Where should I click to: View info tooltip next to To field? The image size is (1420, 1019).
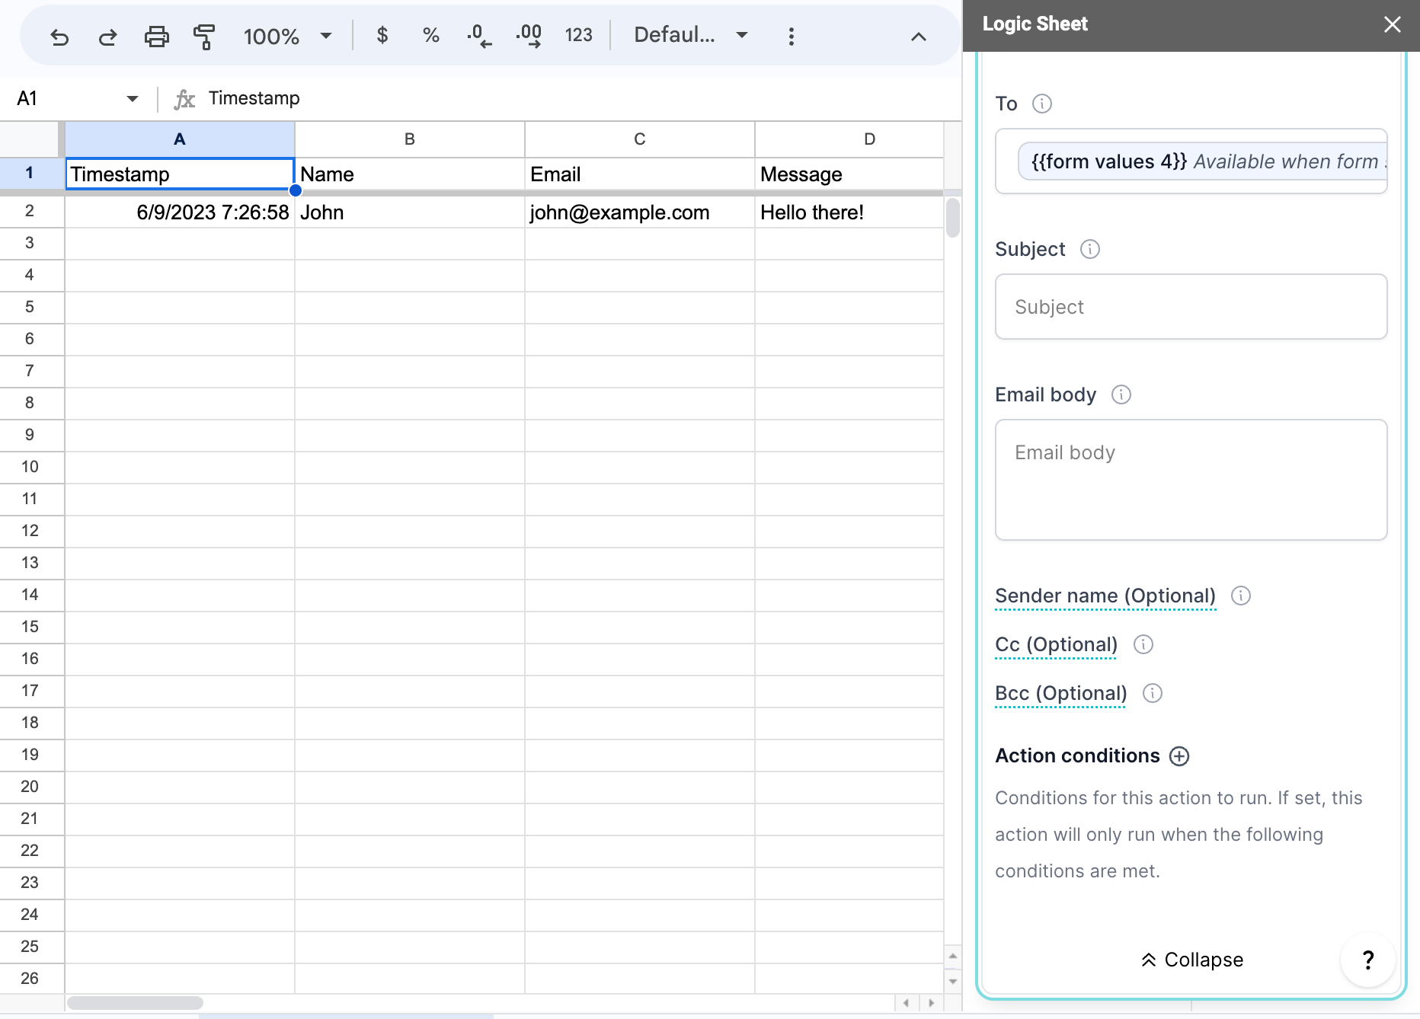[x=1041, y=104]
